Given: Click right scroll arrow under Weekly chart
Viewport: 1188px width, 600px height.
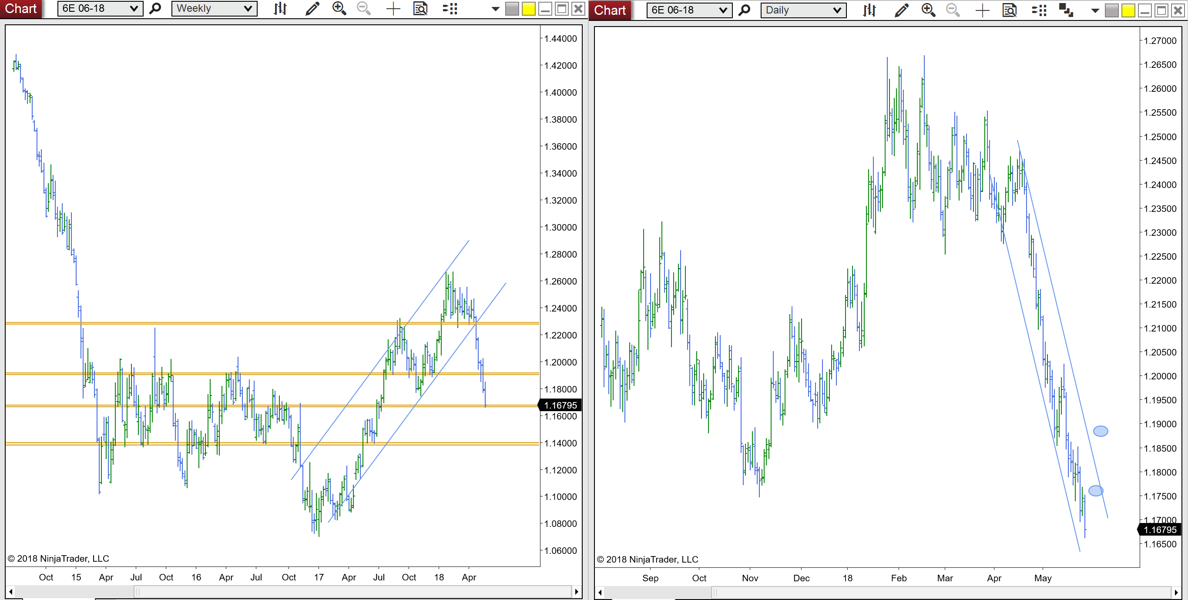Looking at the screenshot, I should [577, 591].
